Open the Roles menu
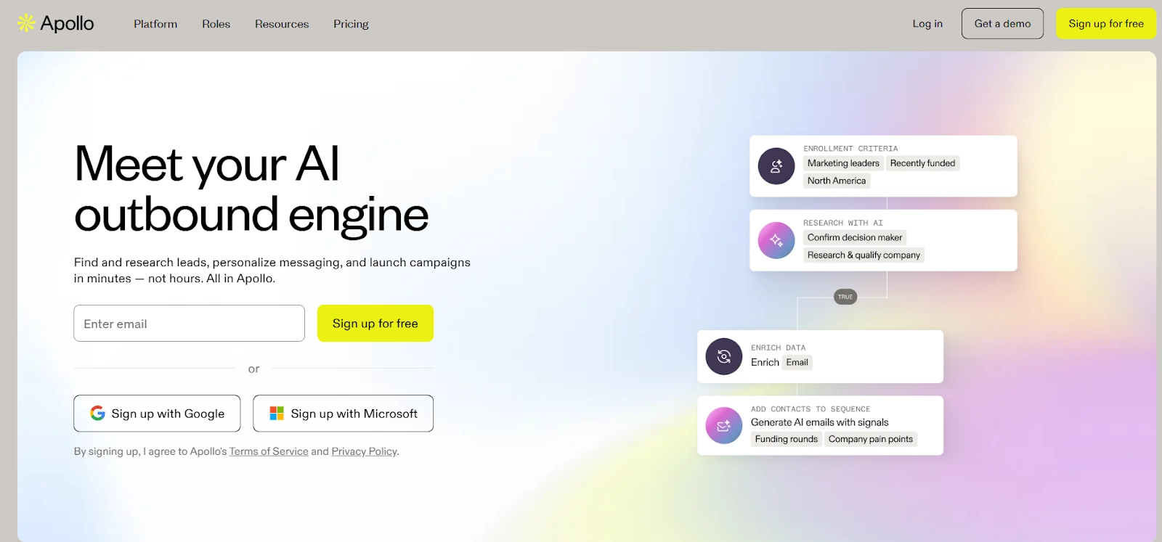Viewport: 1162px width, 542px height. 216,24
